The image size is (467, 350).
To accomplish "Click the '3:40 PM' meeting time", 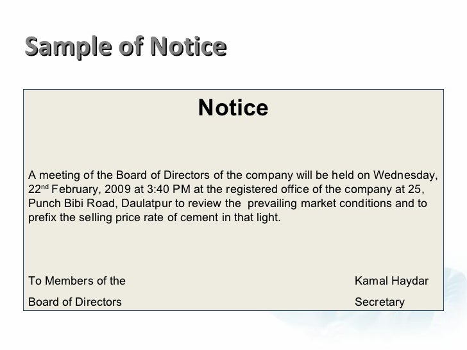I will [x=169, y=189].
